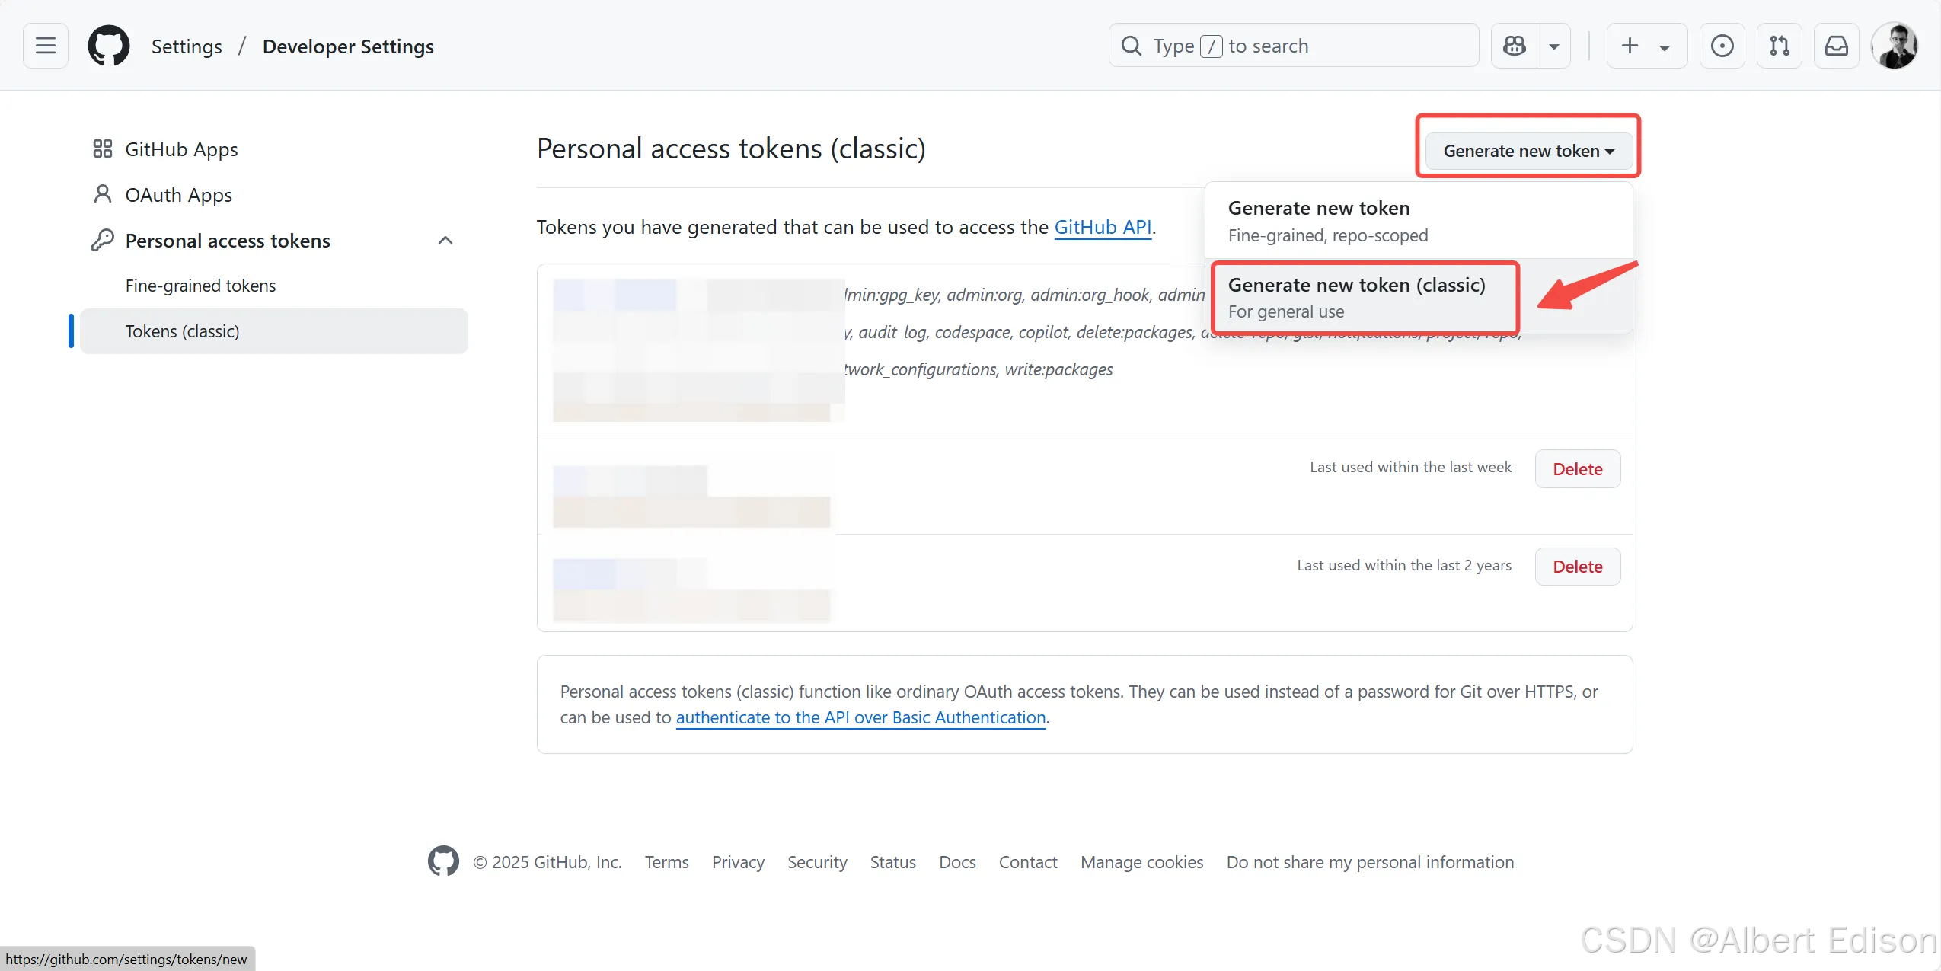This screenshot has height=971, width=1941.
Task: Open the OAuth Apps sidebar item
Action: (178, 195)
